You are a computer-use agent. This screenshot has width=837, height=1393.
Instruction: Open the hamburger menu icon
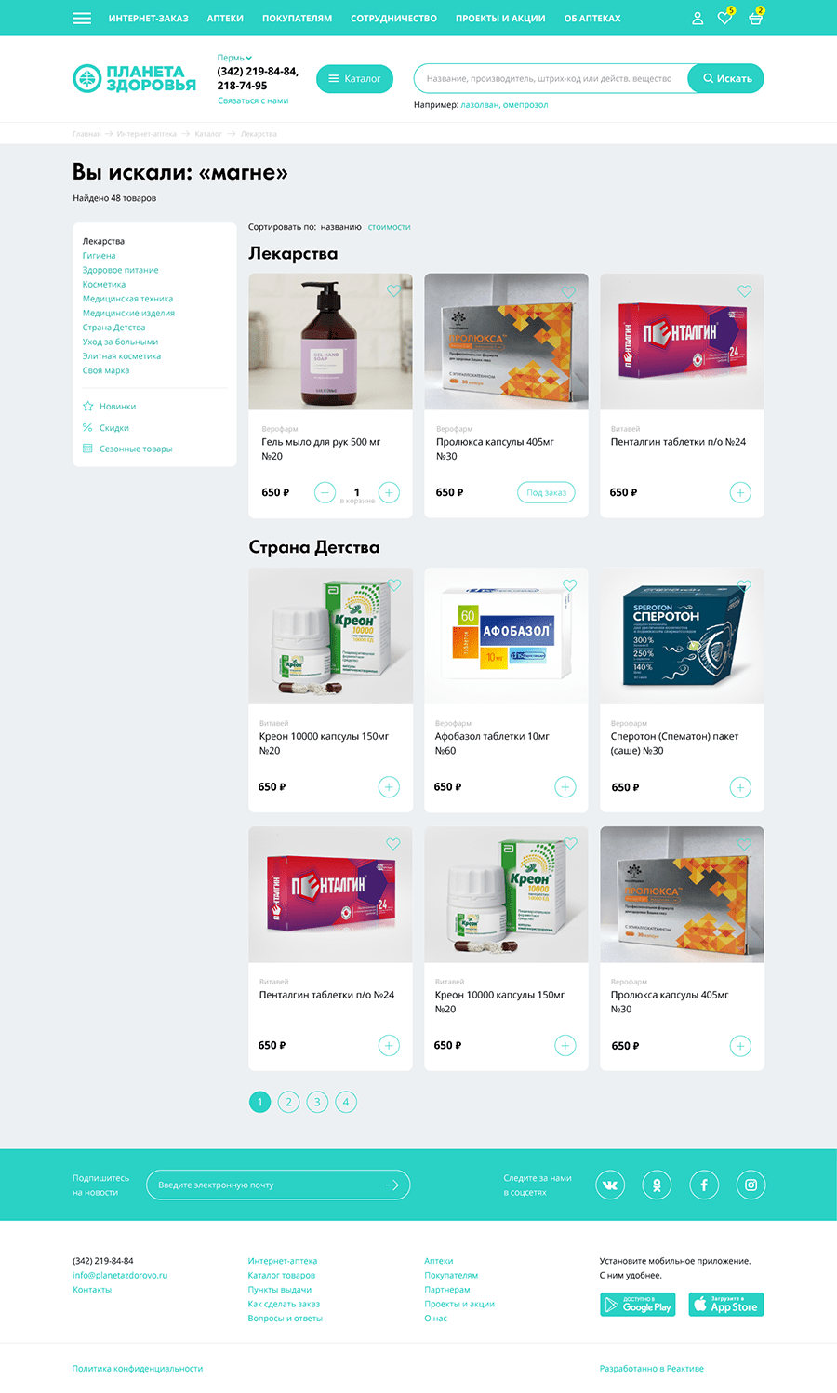[82, 18]
